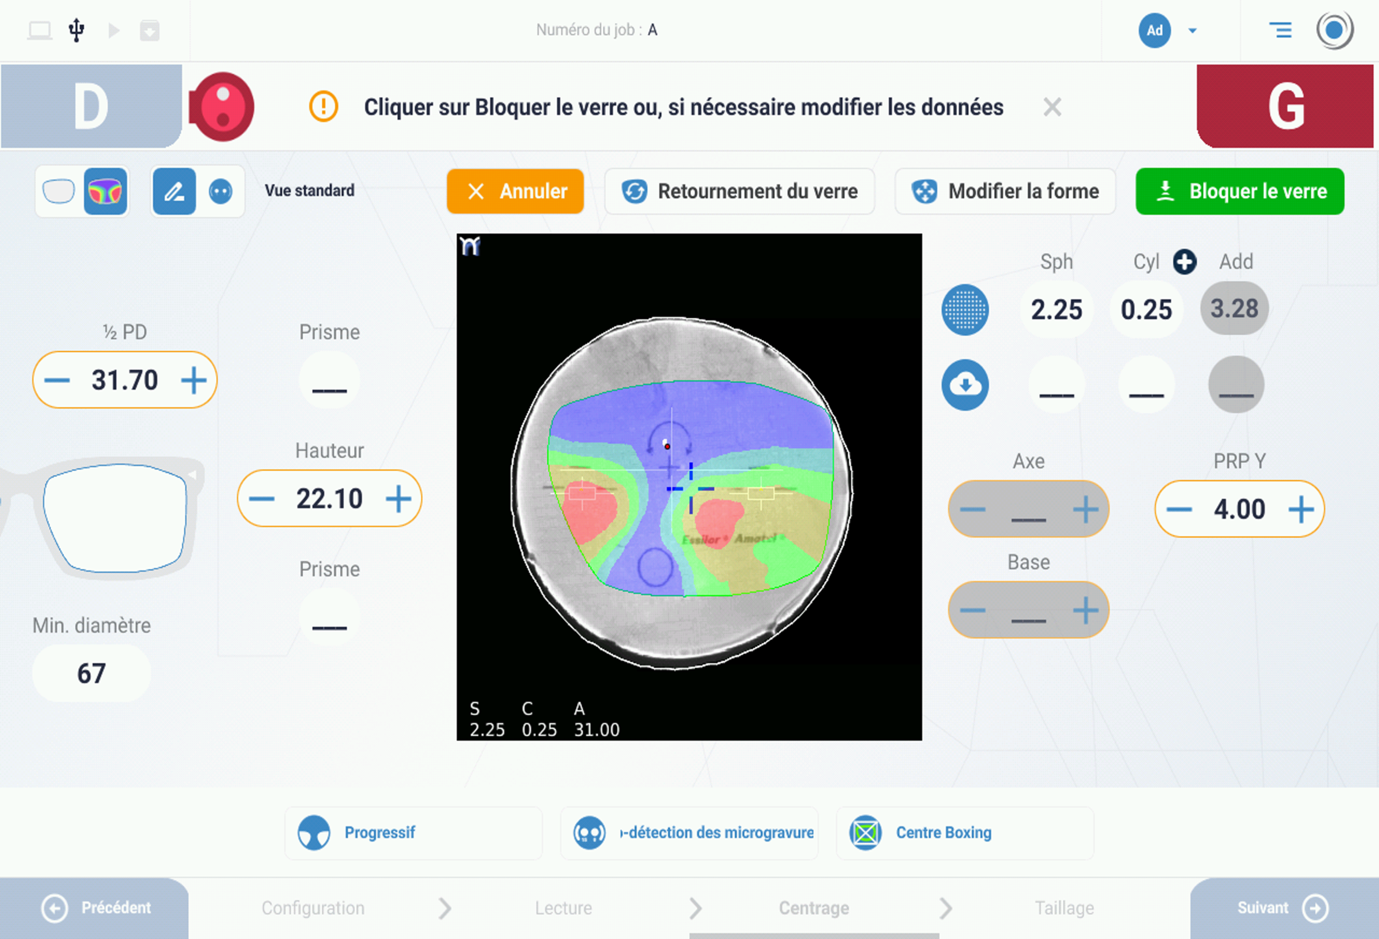Decrease the Base value
This screenshot has width=1379, height=939.
coord(972,610)
